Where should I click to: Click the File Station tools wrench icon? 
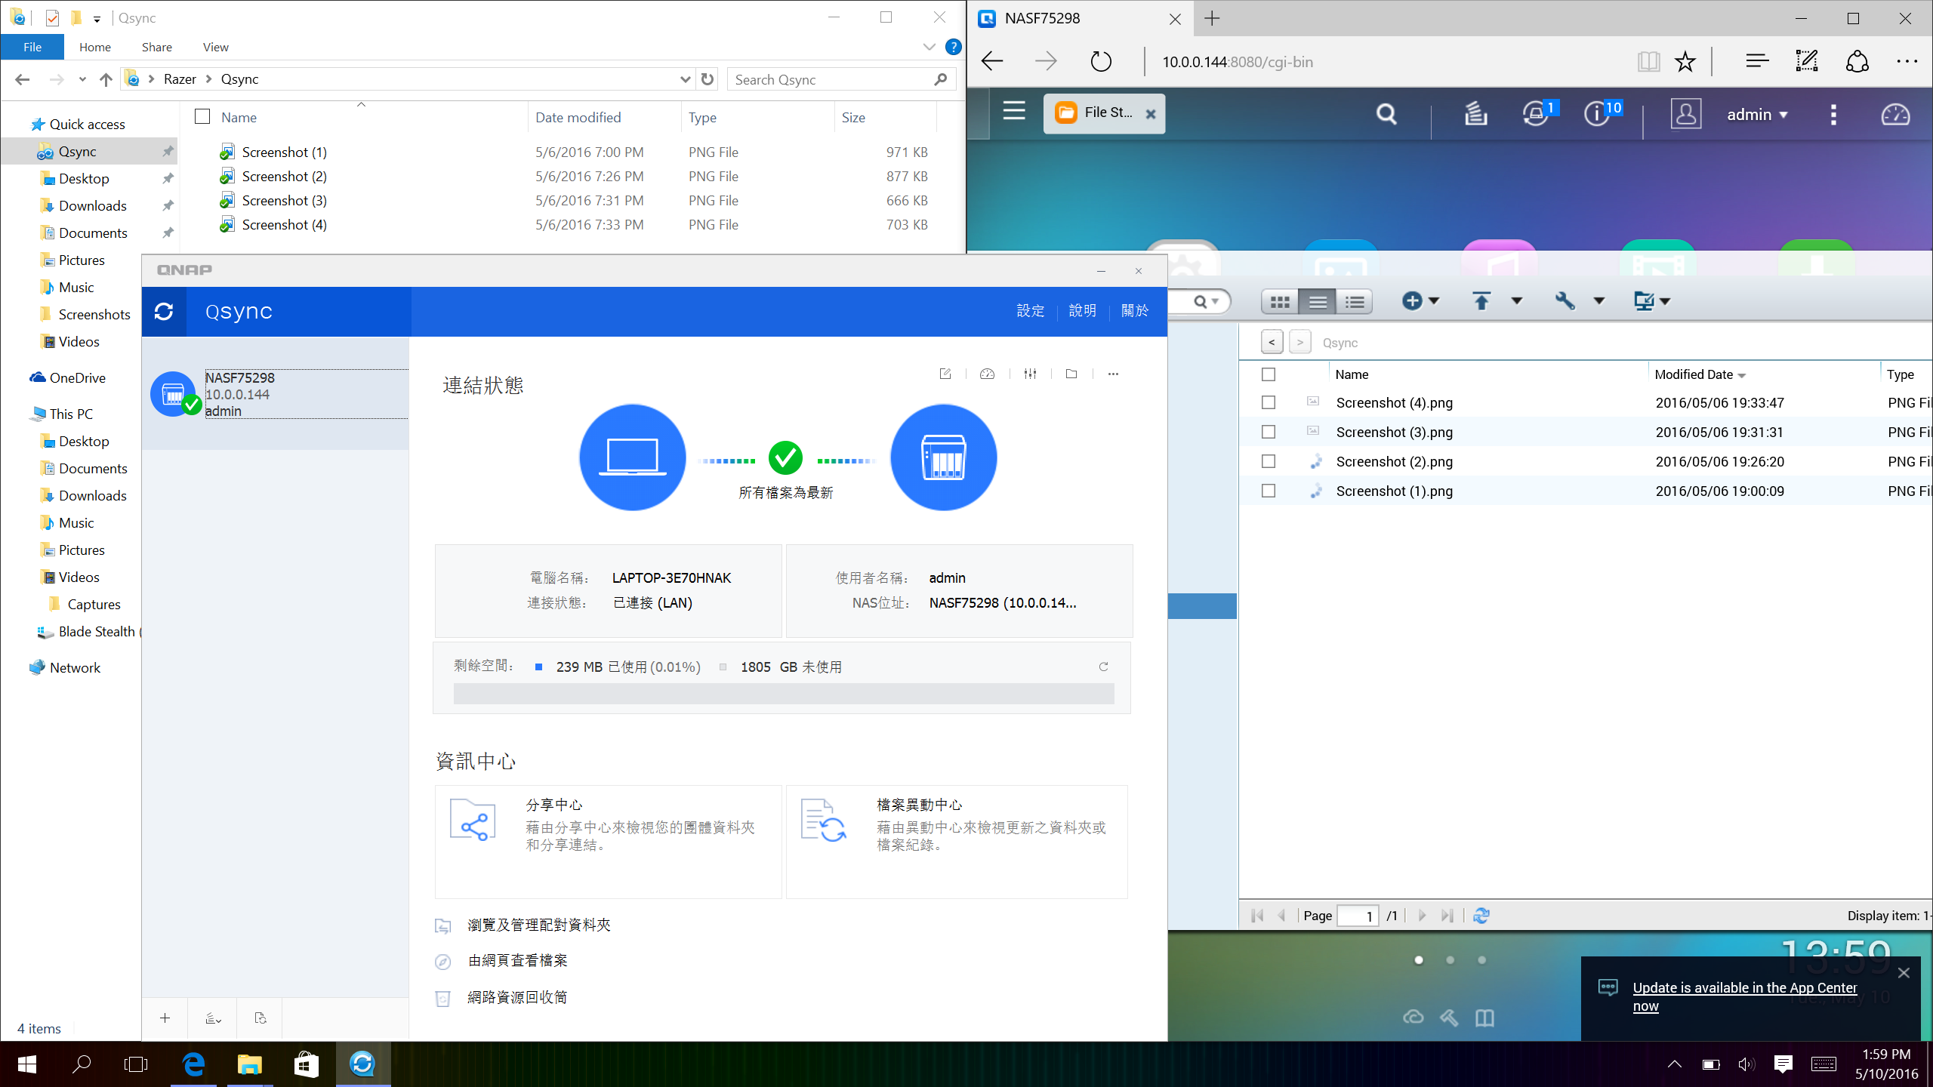pyautogui.click(x=1565, y=301)
